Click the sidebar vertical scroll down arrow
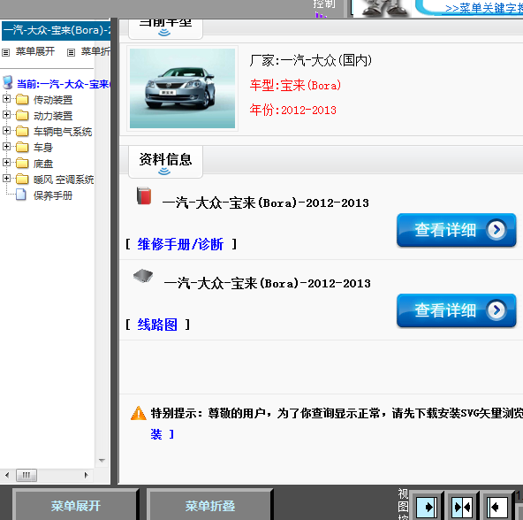523x520 pixels. pyautogui.click(x=102, y=461)
